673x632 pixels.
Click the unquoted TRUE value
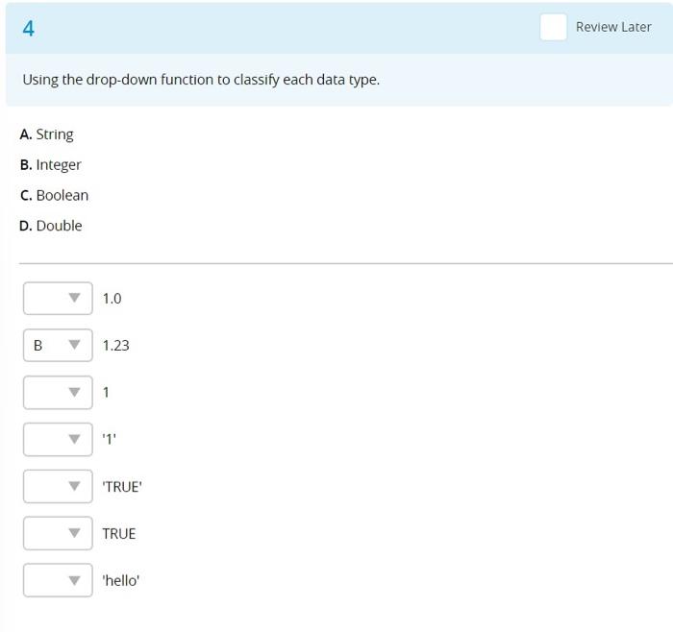coord(119,533)
